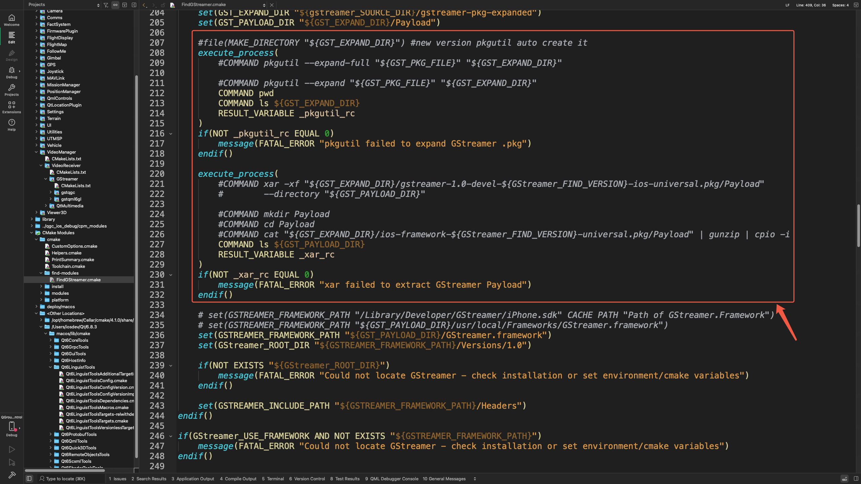The image size is (861, 484).
Task: Open the Welcome mode
Action: (x=11, y=20)
